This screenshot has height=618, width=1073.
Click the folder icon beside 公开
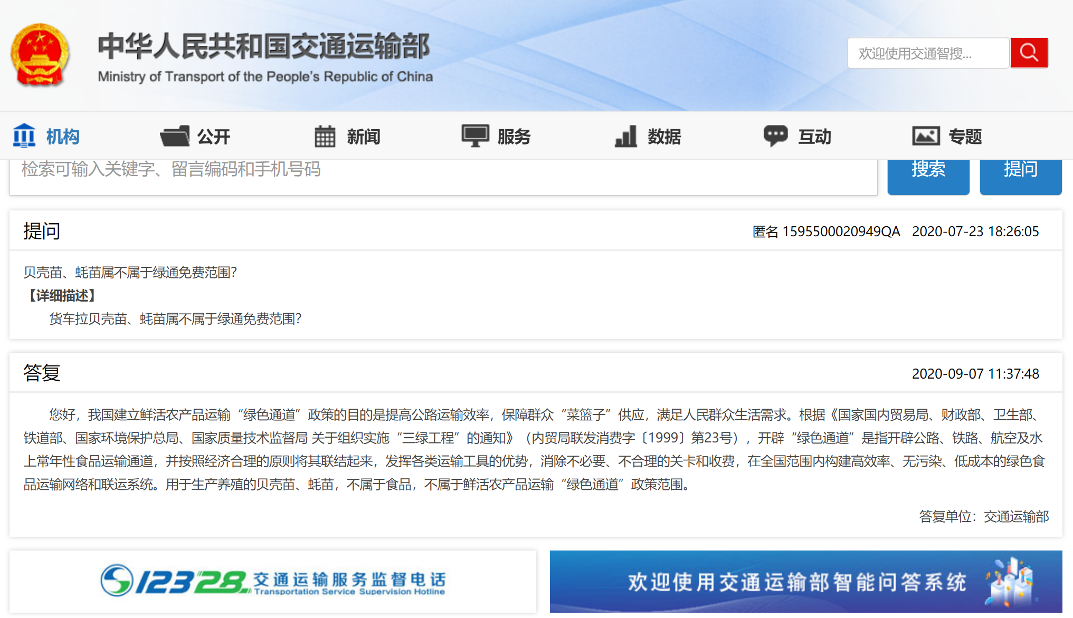(x=175, y=136)
